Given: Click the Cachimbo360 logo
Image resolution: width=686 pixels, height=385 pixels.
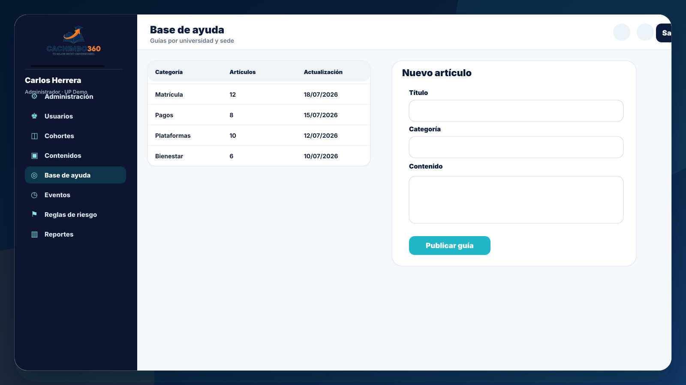Looking at the screenshot, I should pos(74,41).
